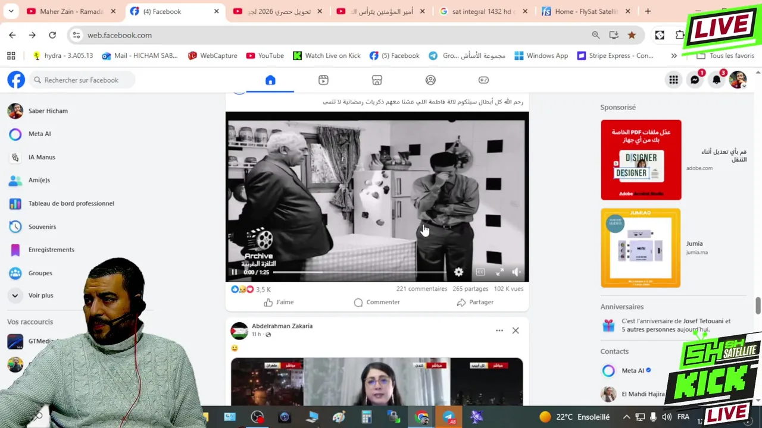762x428 pixels.
Task: Open the tab search dropdown arrow
Action: (x=11, y=11)
